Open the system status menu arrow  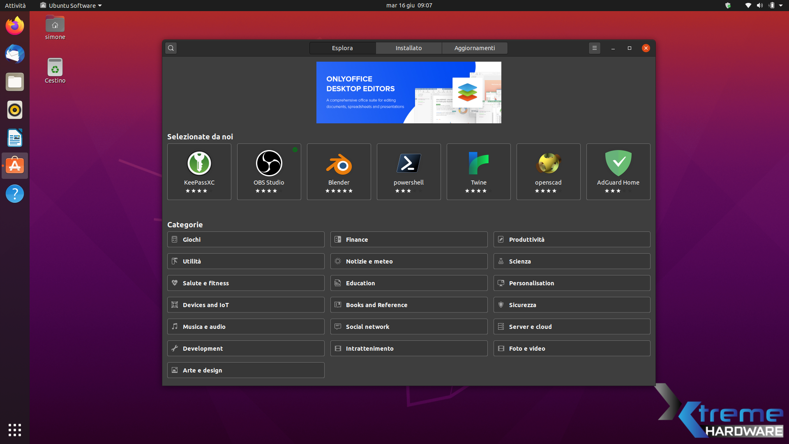tap(781, 5)
